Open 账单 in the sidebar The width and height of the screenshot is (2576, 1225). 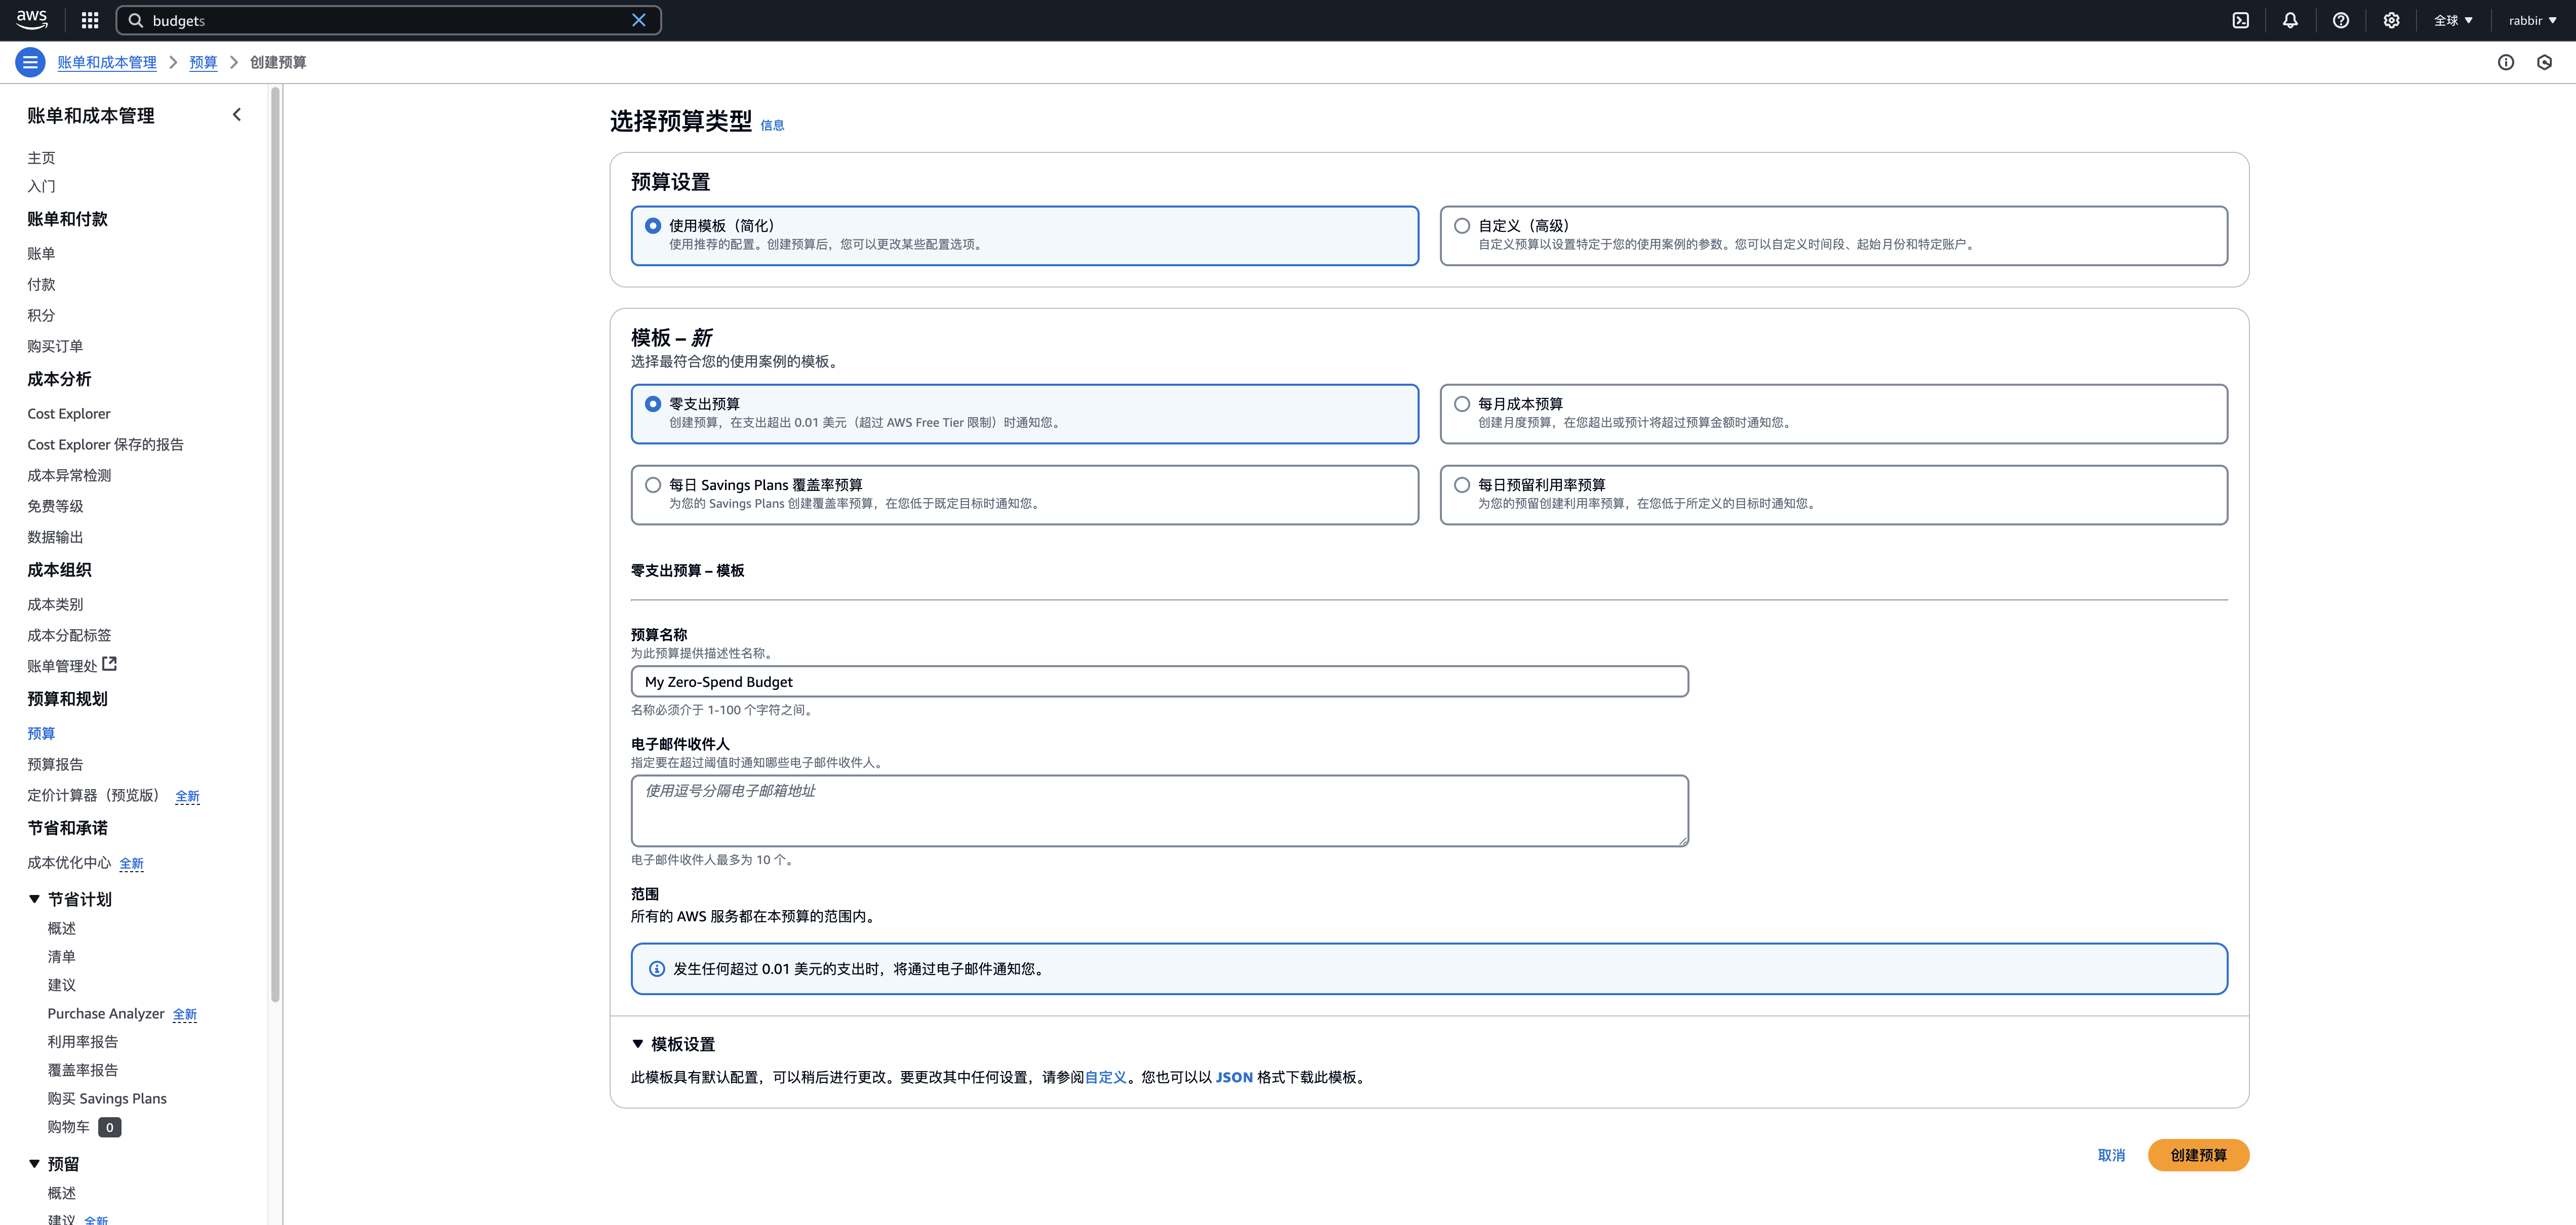tap(41, 254)
